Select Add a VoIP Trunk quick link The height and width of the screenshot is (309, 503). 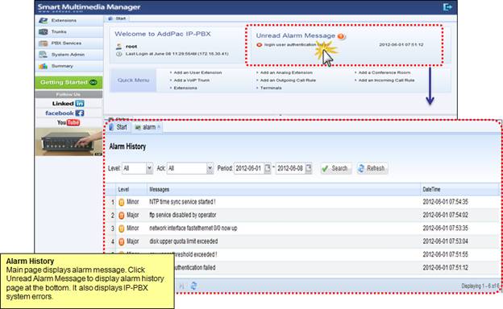click(x=192, y=80)
